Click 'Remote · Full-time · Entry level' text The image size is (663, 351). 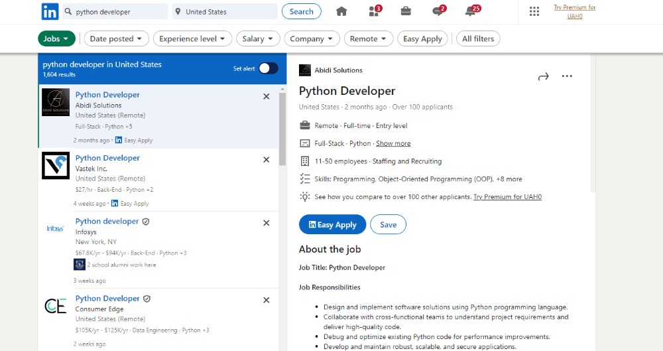click(x=361, y=126)
